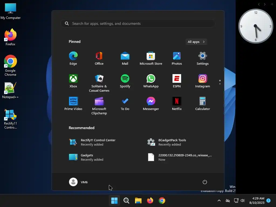Open the VM6 user account menu

pos(78,182)
